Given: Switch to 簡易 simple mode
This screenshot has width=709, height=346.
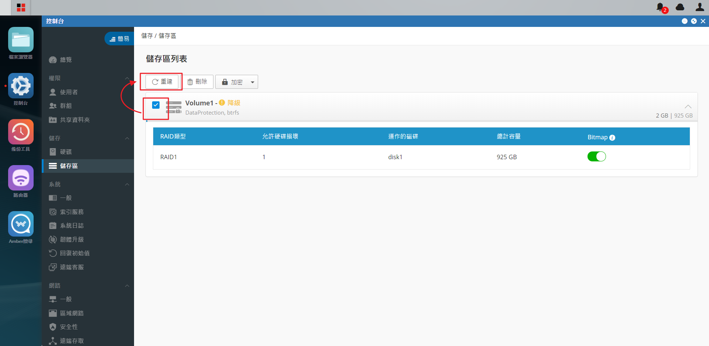Looking at the screenshot, I should [x=119, y=39].
